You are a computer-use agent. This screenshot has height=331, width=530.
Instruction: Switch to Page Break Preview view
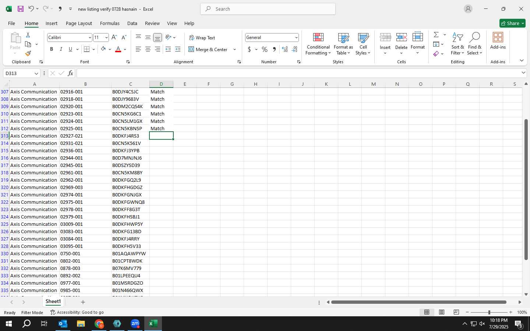(x=456, y=312)
